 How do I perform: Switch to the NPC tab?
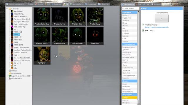(x=47, y=4)
